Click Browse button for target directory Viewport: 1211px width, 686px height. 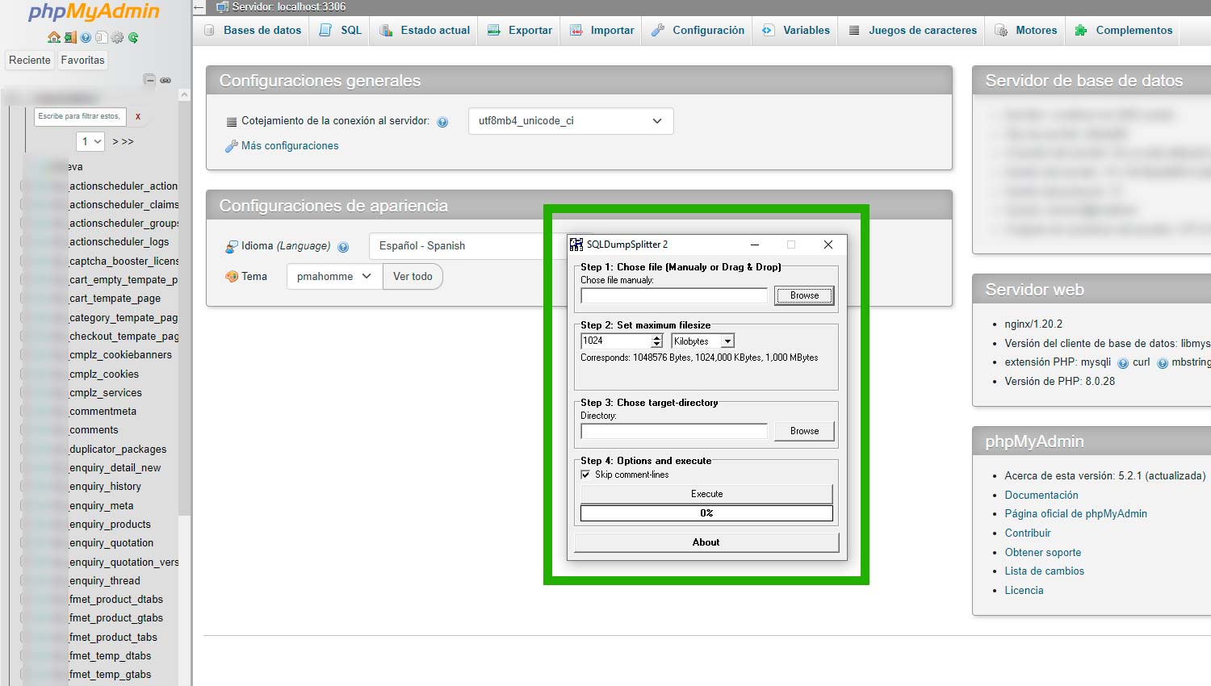(804, 431)
